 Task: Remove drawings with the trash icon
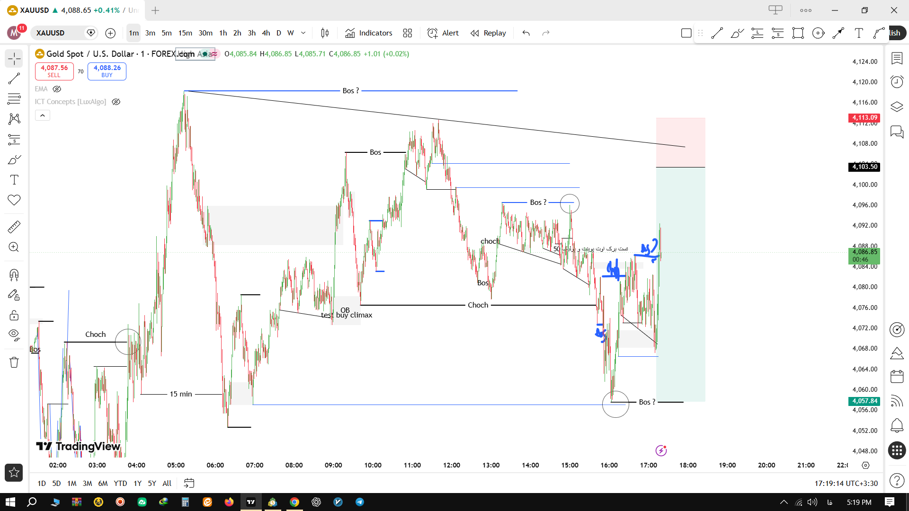14,362
